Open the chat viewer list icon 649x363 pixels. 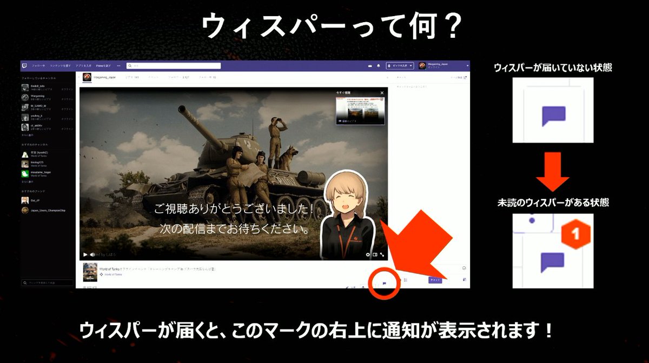click(x=405, y=280)
